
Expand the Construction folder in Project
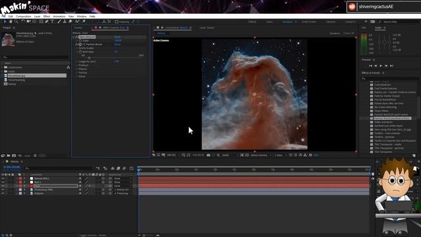click(x=2, y=67)
